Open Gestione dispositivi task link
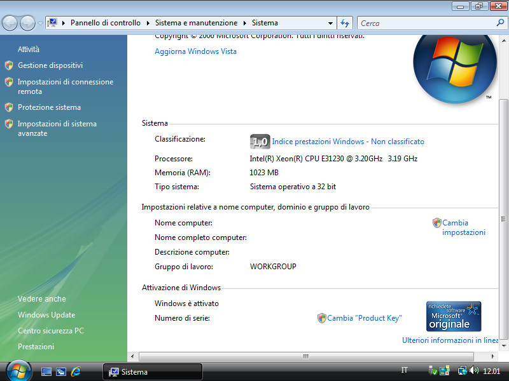The height and width of the screenshot is (381, 509). point(50,65)
